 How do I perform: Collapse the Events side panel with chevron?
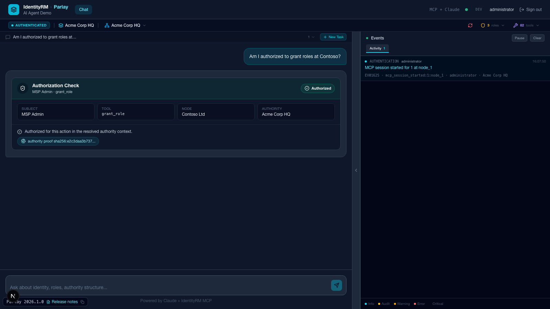coord(356,170)
